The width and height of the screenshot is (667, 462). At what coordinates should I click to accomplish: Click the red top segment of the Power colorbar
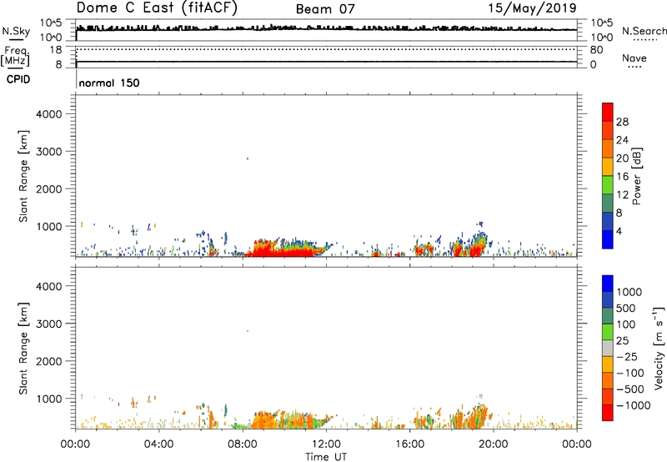[608, 112]
